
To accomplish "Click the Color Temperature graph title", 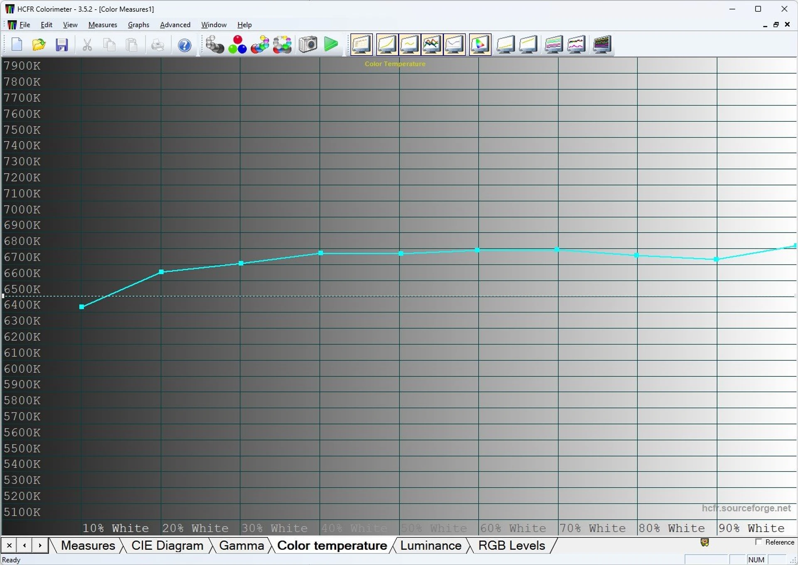I will 395,64.
